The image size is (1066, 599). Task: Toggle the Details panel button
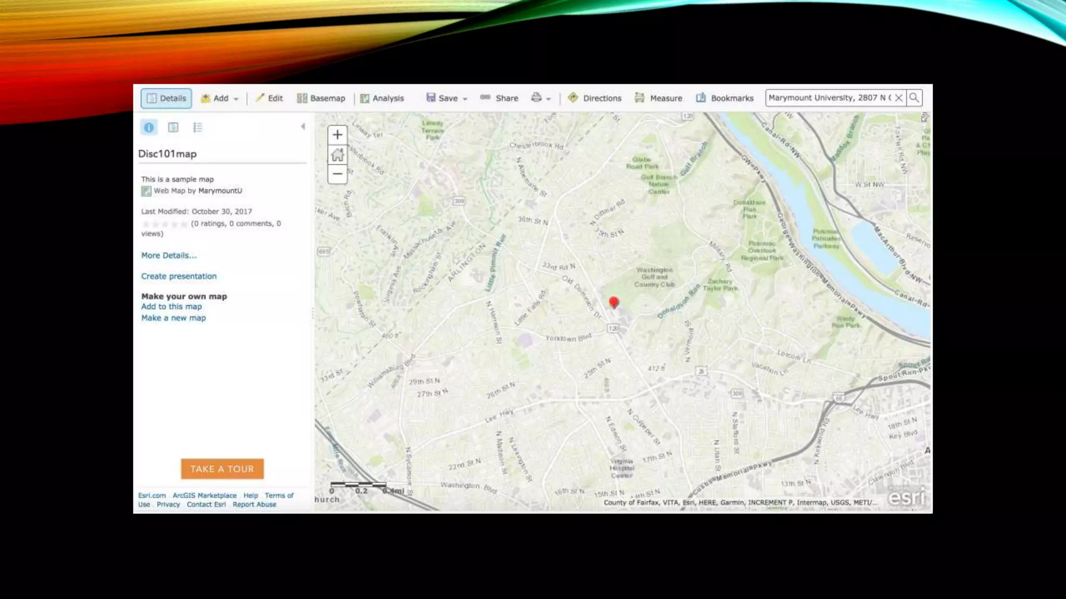pos(166,98)
